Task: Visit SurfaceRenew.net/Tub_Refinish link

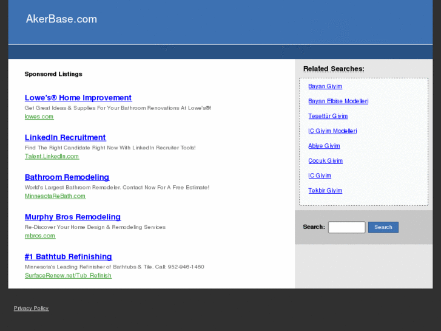Action: [x=68, y=276]
